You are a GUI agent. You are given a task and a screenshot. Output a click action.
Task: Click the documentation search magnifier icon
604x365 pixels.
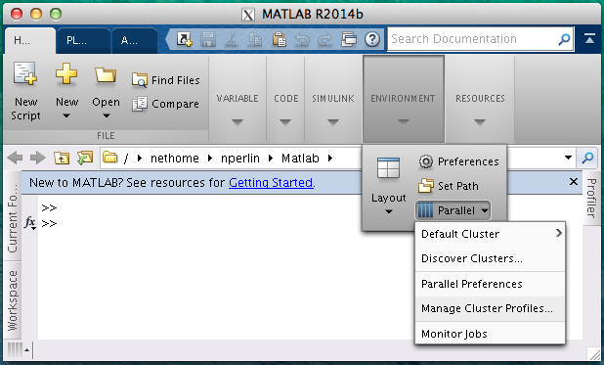[564, 39]
